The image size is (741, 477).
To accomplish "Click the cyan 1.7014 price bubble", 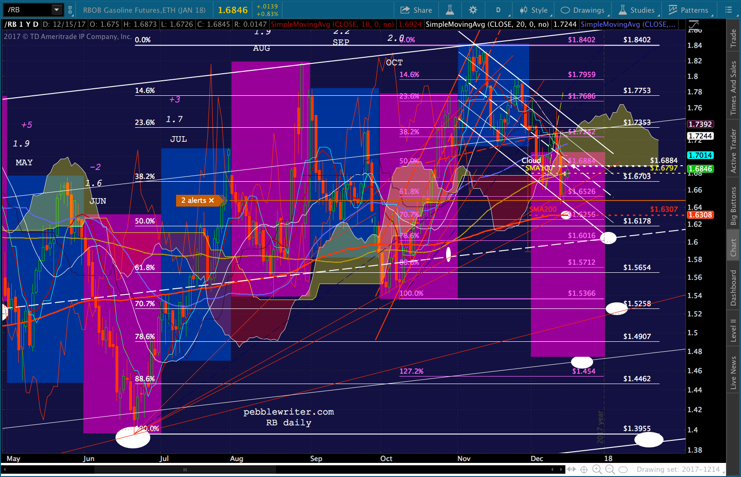I will pyautogui.click(x=700, y=155).
